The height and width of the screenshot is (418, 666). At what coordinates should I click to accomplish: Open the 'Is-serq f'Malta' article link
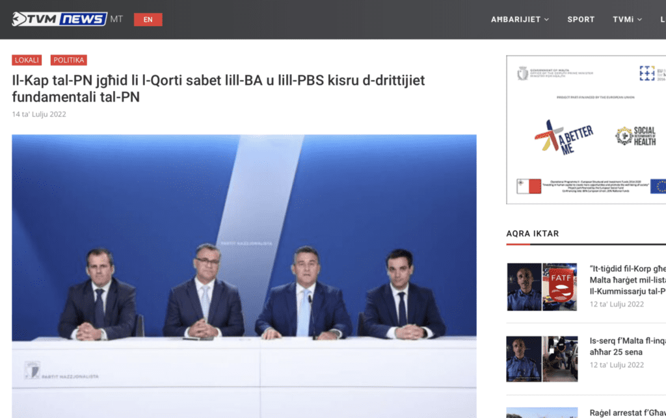tap(628, 346)
